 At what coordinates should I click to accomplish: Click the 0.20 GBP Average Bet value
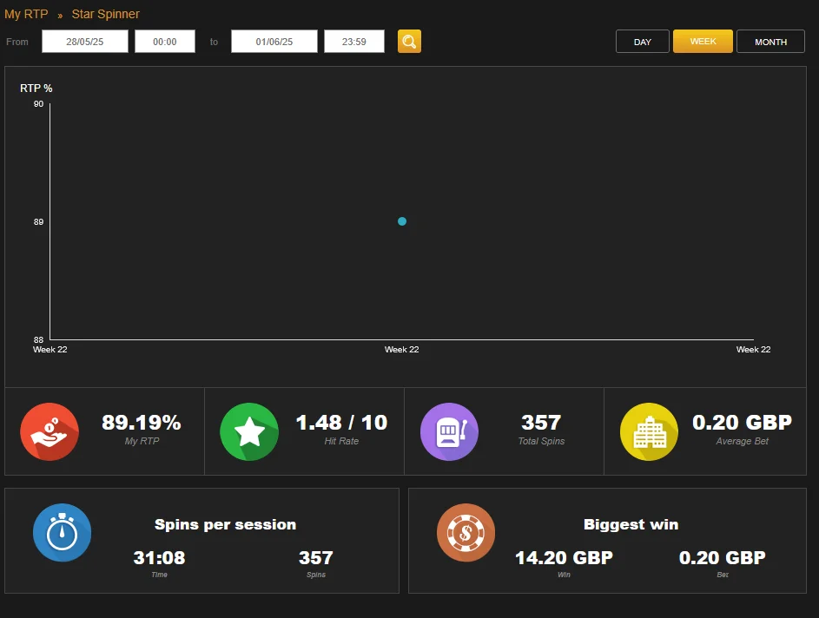pos(743,422)
